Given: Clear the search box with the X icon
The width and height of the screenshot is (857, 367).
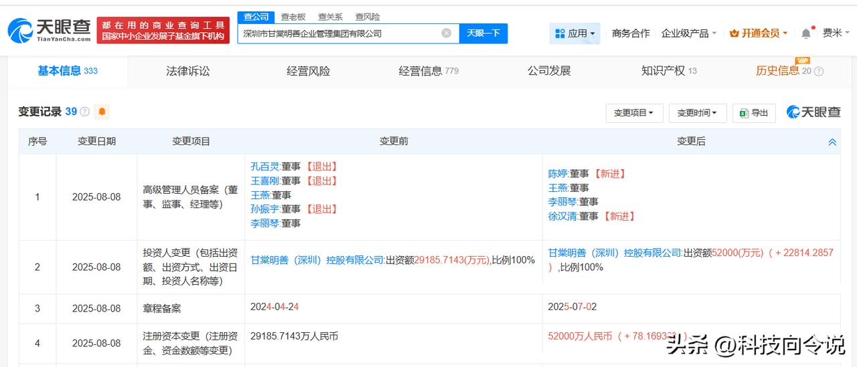Looking at the screenshot, I should [x=447, y=33].
